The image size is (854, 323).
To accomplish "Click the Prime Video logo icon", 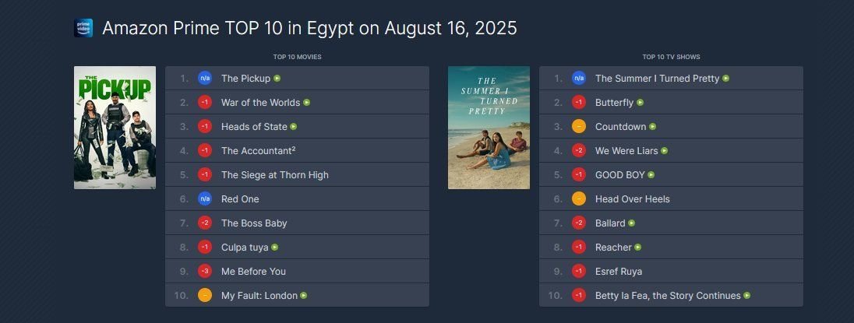I will 83,28.
